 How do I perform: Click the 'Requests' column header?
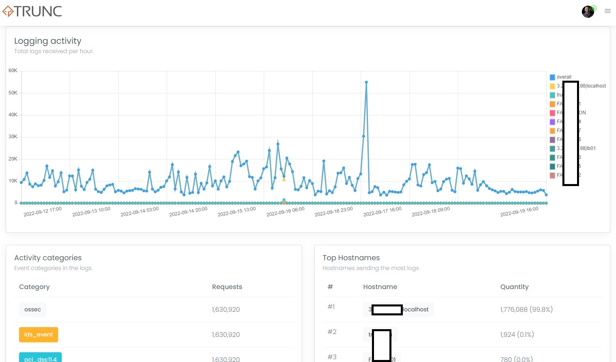point(227,287)
